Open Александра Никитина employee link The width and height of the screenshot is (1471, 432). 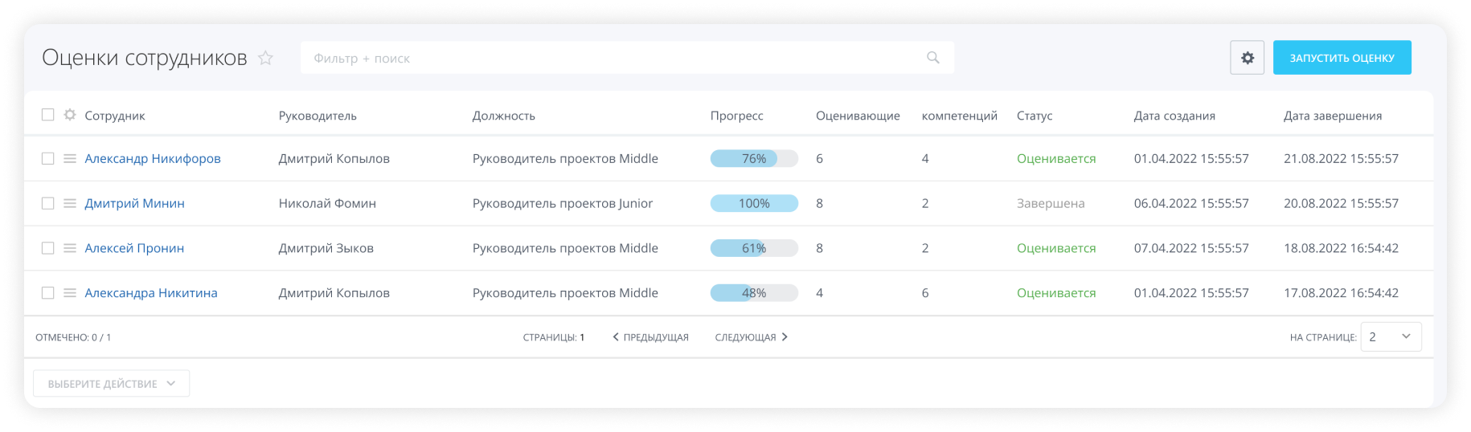[151, 294]
